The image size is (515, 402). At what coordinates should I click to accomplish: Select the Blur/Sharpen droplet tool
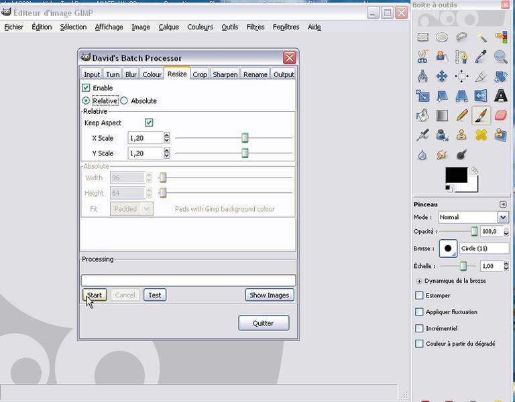coord(422,155)
